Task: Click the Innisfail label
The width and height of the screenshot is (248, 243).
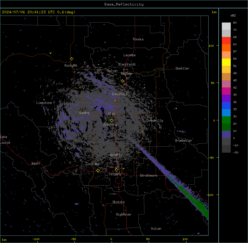Action: (119, 94)
